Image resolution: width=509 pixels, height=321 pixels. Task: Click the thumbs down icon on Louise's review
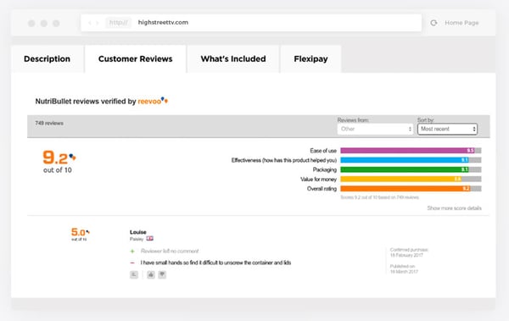tap(162, 275)
